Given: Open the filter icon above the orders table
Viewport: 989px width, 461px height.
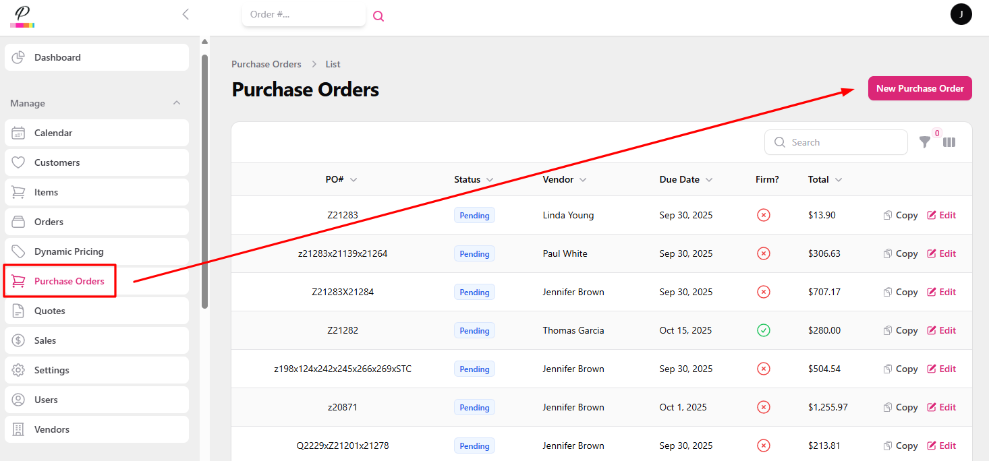Looking at the screenshot, I should [924, 142].
